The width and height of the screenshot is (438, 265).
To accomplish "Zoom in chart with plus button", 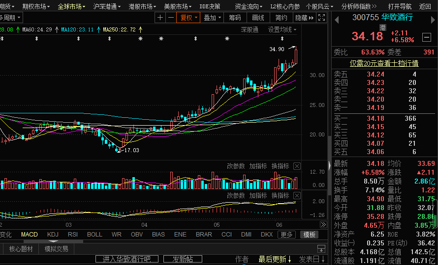I will tap(160, 18).
